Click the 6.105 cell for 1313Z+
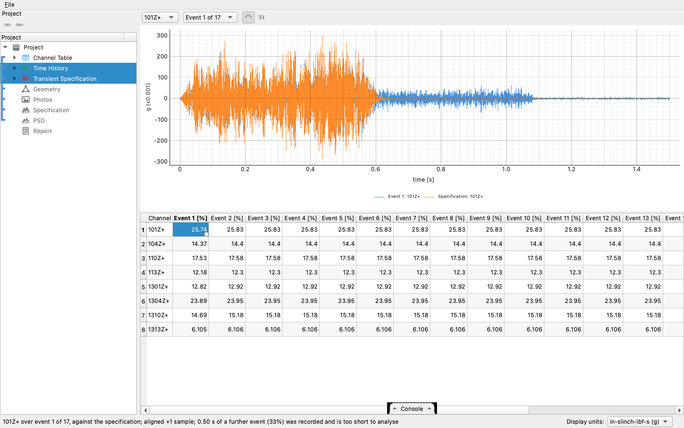Image resolution: width=684 pixels, height=428 pixels. (x=190, y=329)
